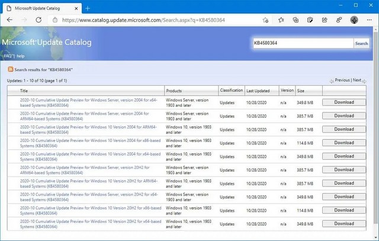
Task: Open the browser profile avatar
Action: point(355,20)
